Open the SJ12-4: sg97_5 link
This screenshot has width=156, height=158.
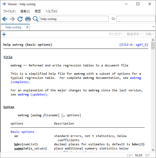tap(134, 45)
